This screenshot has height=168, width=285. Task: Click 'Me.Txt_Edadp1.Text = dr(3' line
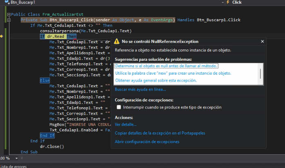80,59
